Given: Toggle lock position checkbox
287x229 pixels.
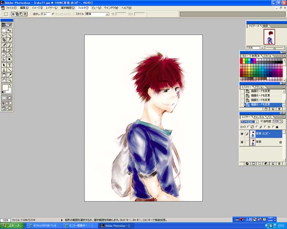Looking at the screenshot, I should coord(265,127).
